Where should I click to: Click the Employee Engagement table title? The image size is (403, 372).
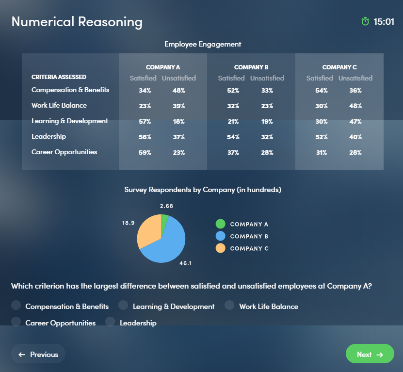tap(203, 44)
